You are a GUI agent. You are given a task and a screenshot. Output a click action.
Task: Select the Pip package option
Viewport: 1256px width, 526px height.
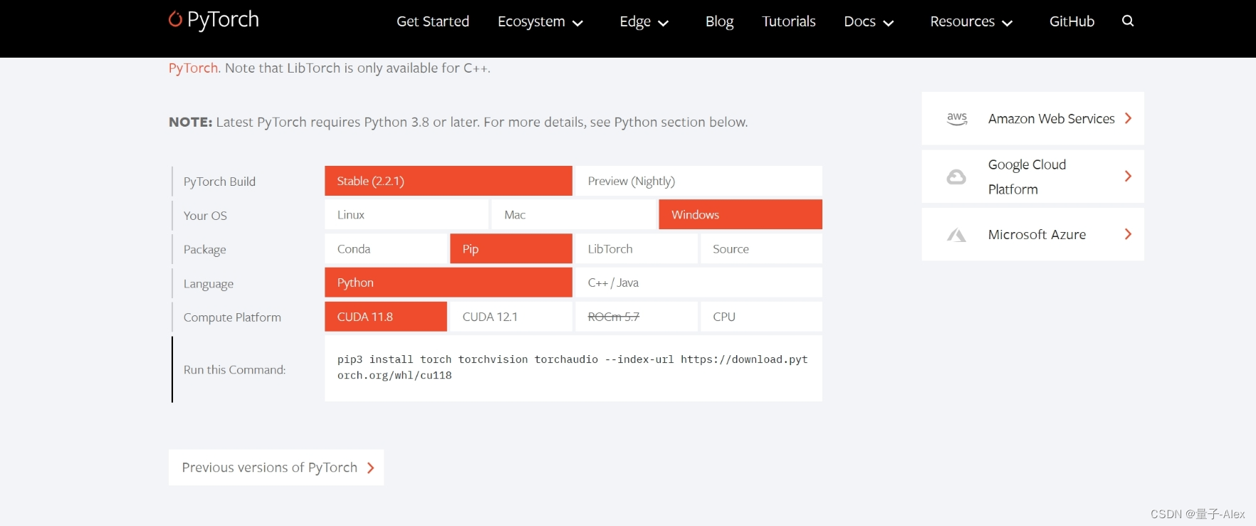click(511, 248)
